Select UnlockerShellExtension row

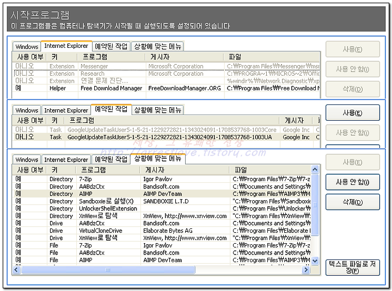pos(162,208)
